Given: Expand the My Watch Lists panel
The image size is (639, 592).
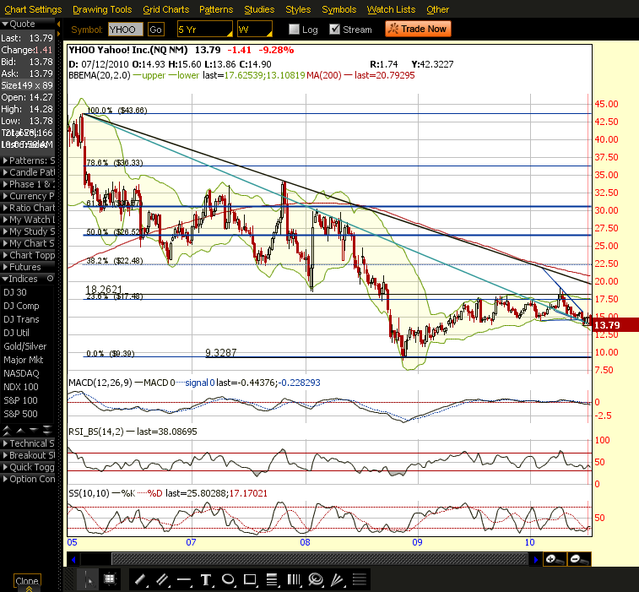Looking at the screenshot, I should click(27, 220).
